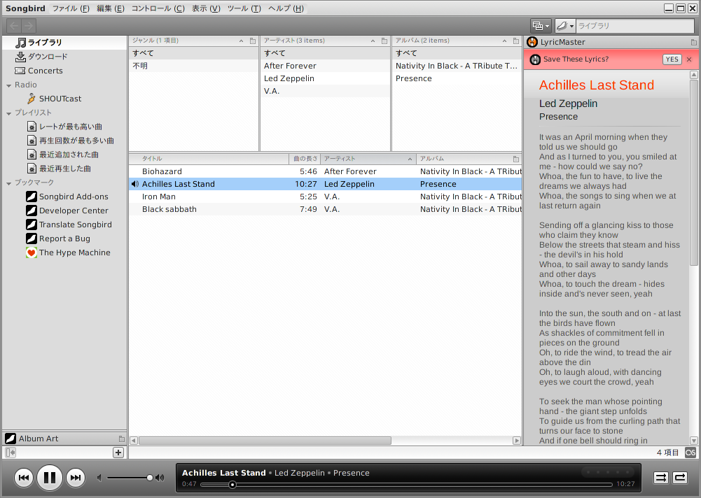Screen dimensions: 701x498
Task: Open Artist filter pane column picker
Action: tap(384, 41)
